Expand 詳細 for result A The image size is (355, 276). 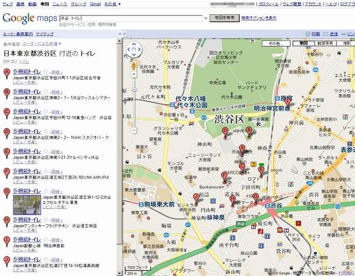[57, 73]
